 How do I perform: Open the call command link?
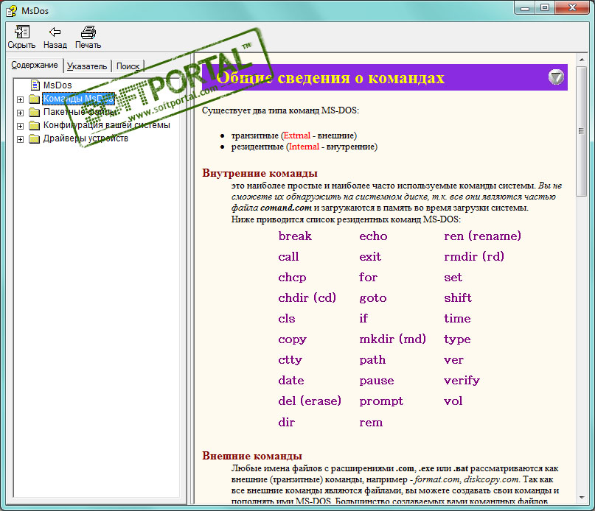click(x=288, y=257)
